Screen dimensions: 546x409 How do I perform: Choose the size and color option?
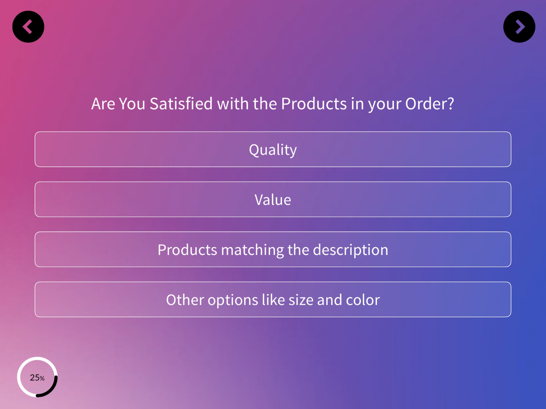click(x=273, y=300)
